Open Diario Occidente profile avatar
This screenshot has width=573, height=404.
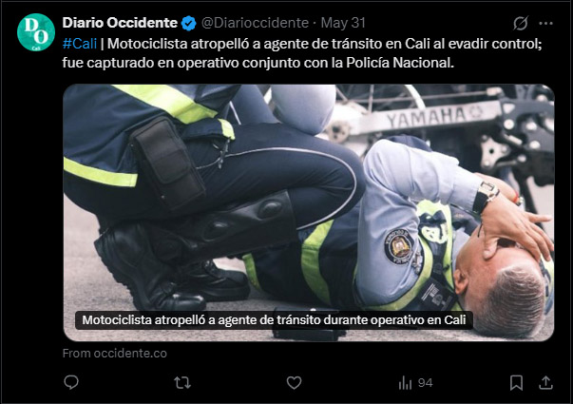coord(36,32)
